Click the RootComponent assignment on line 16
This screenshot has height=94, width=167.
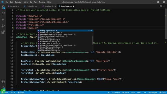(38, 55)
